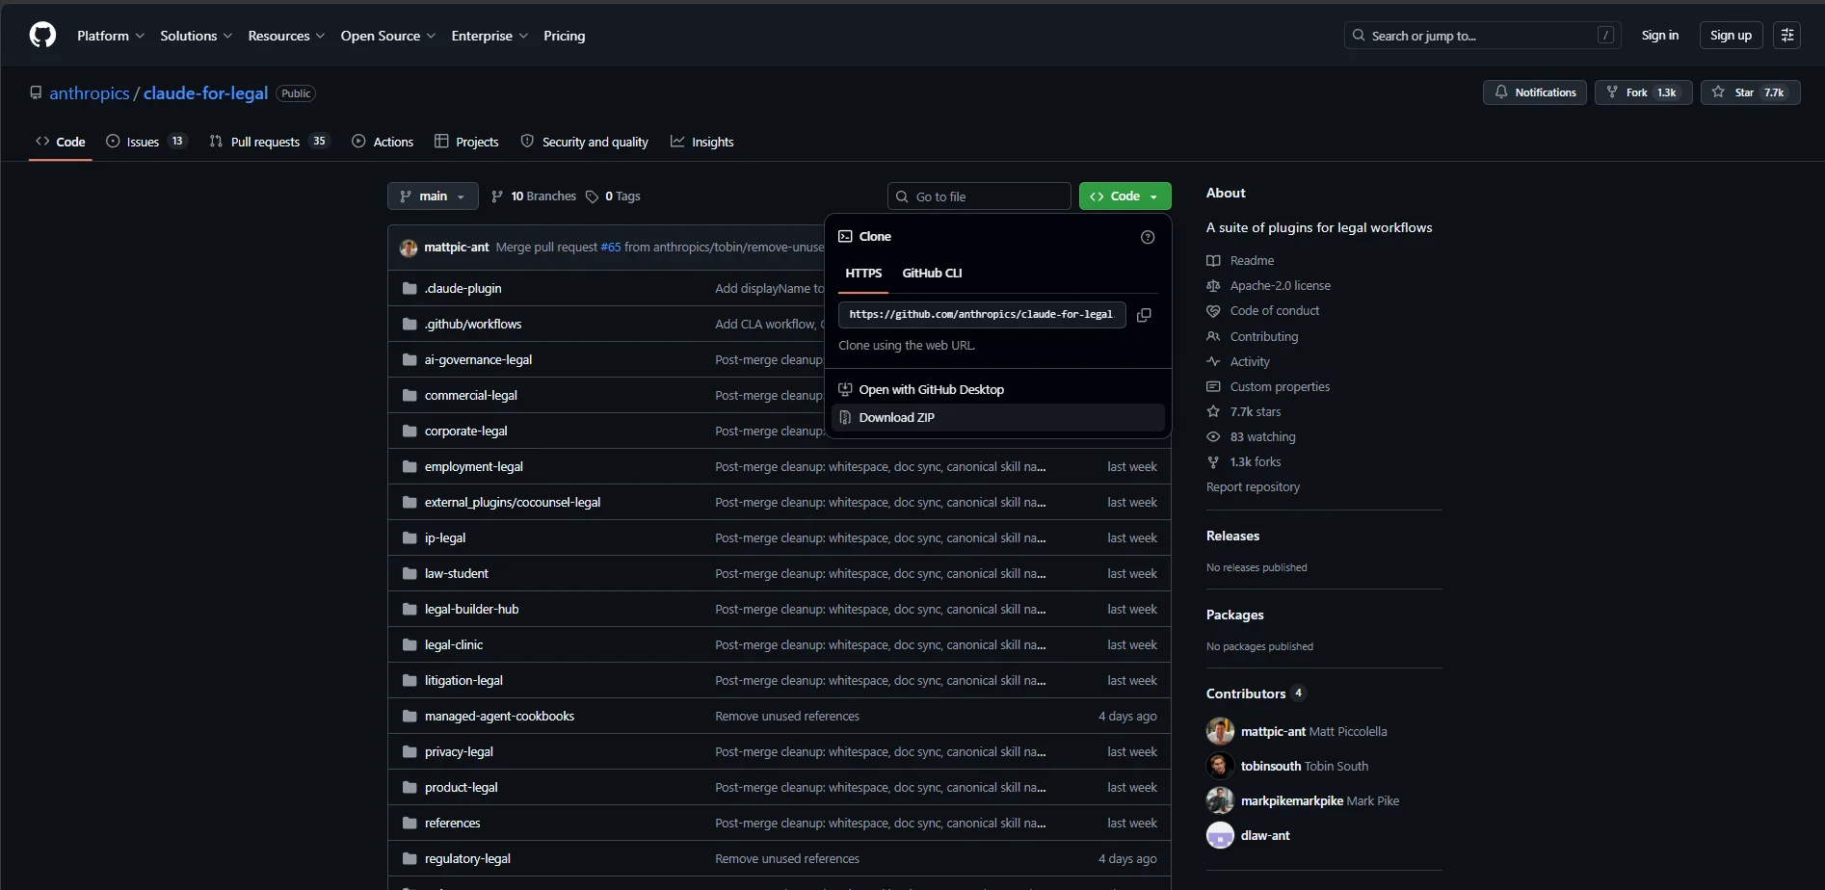The height and width of the screenshot is (890, 1825).
Task: Open the law-student folder
Action: (457, 573)
